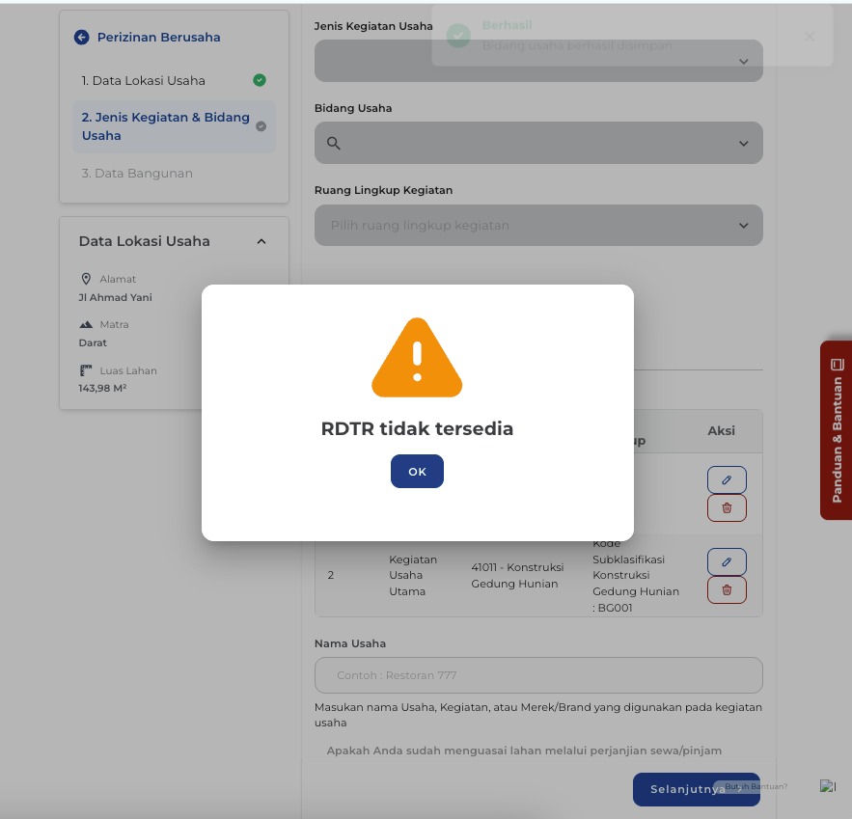The width and height of the screenshot is (852, 819).
Task: Click the pencil edit icon in the first table row
Action: coord(727,479)
